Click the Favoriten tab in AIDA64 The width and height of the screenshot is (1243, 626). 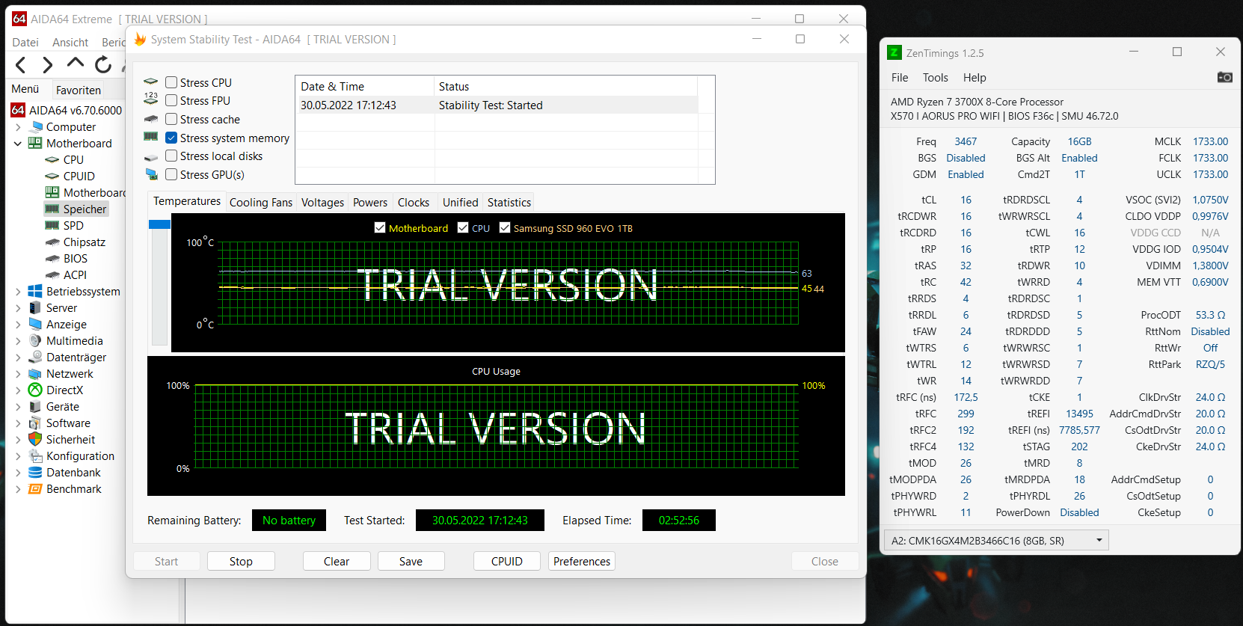click(79, 90)
